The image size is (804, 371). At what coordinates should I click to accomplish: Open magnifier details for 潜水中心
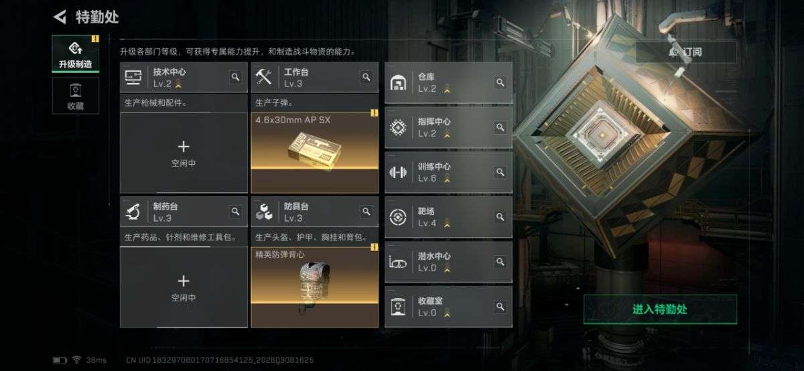[x=500, y=262]
